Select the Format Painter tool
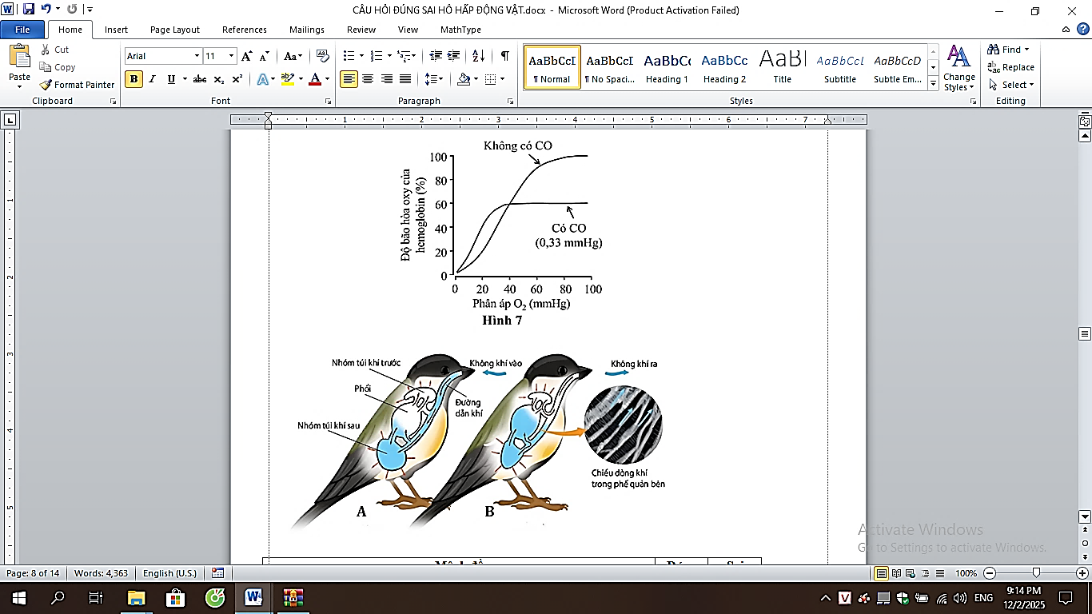This screenshot has height=614, width=1092. [78, 85]
